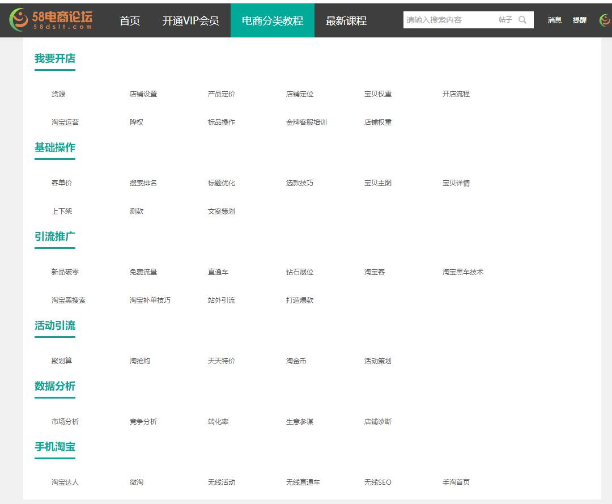The image size is (612, 504).
Task: Click the 无线SEO link
Action: tap(377, 482)
